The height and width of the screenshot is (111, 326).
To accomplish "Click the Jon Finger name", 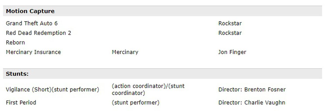I will pos(232,52).
